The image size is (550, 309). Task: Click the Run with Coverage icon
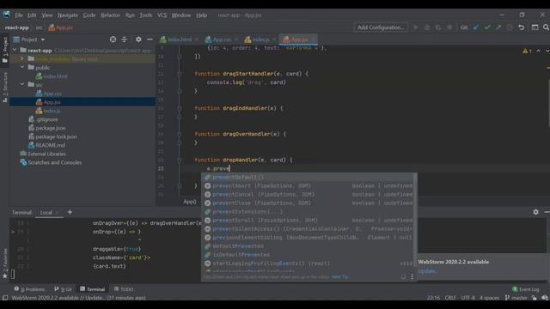point(438,27)
